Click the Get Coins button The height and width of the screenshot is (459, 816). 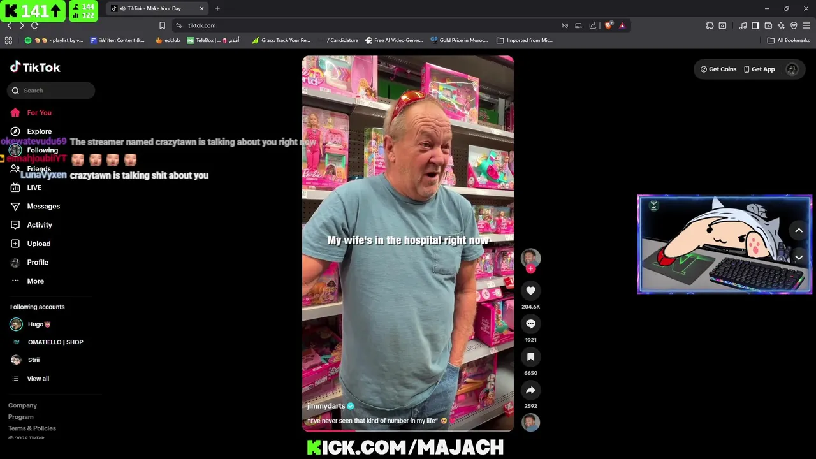point(718,69)
